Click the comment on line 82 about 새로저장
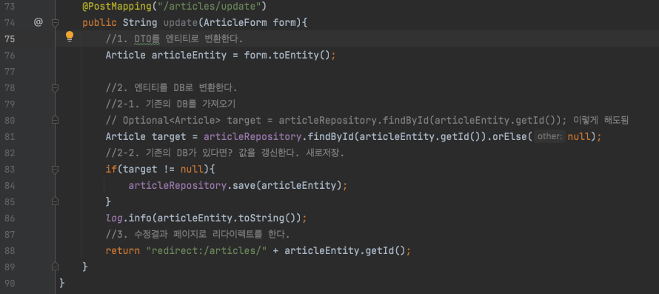 click(225, 153)
